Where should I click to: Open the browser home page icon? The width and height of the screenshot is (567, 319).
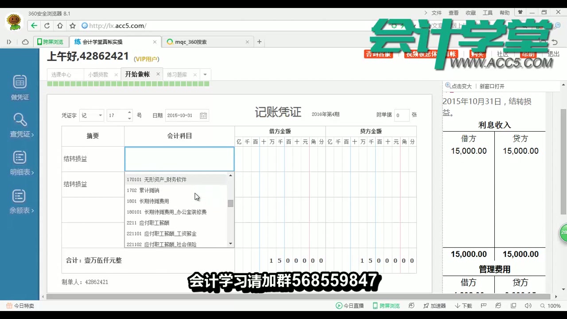coord(60,26)
